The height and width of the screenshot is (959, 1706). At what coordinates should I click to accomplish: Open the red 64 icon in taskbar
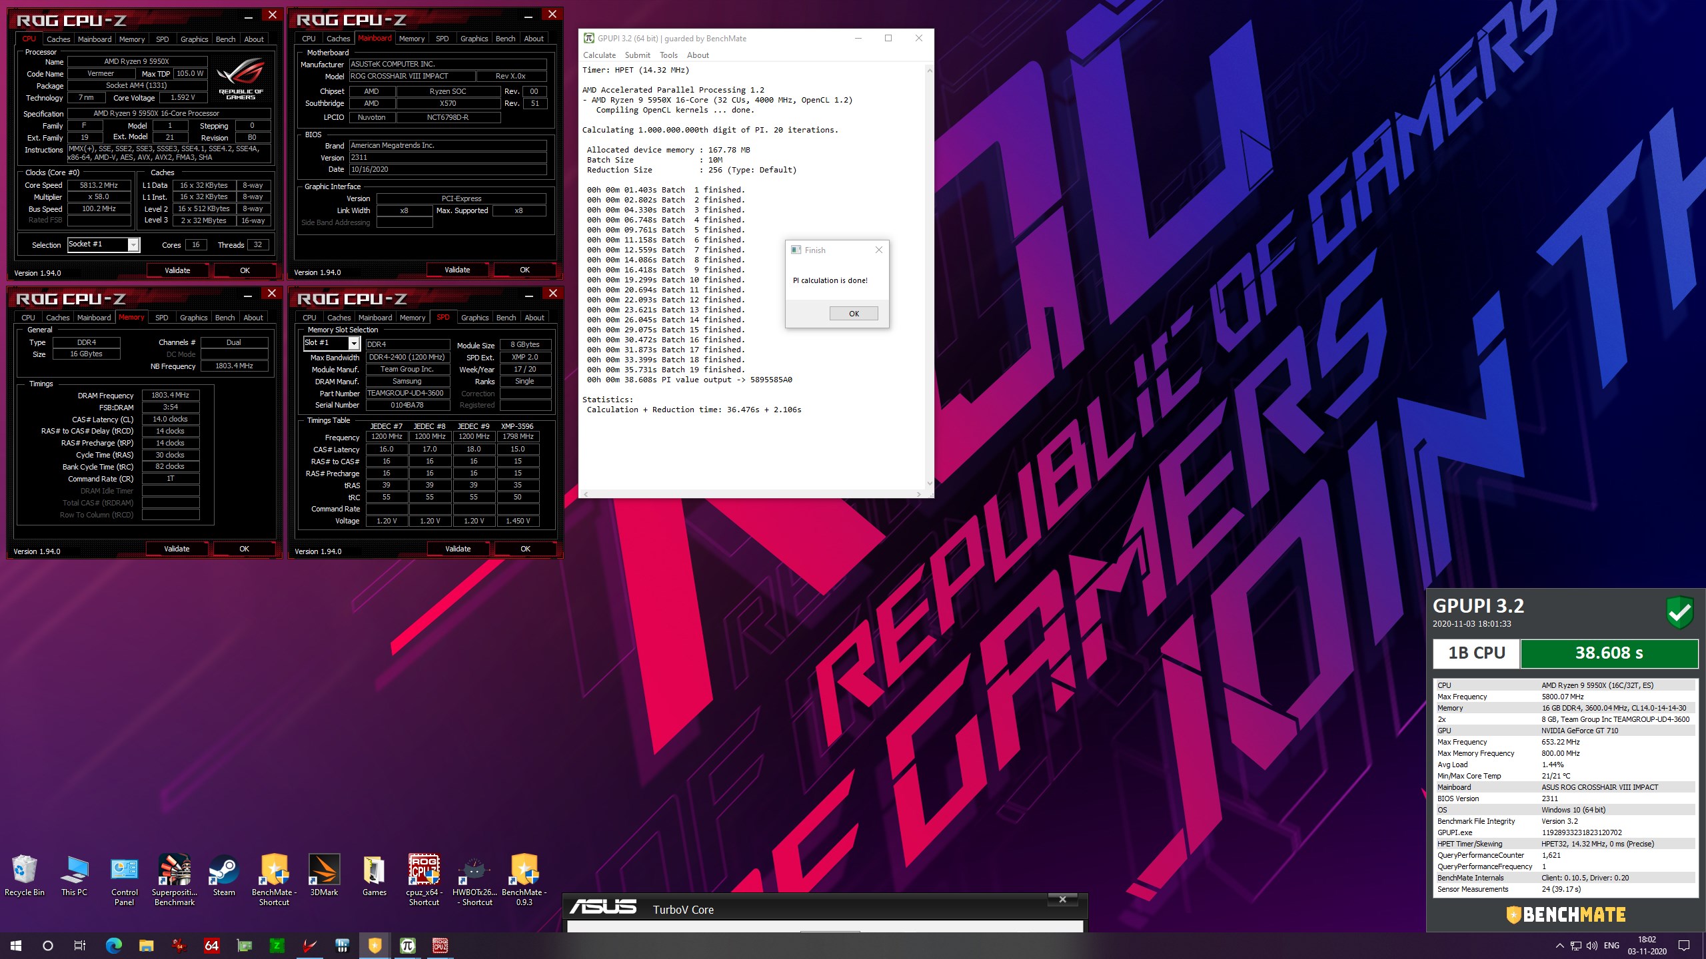[x=212, y=945]
